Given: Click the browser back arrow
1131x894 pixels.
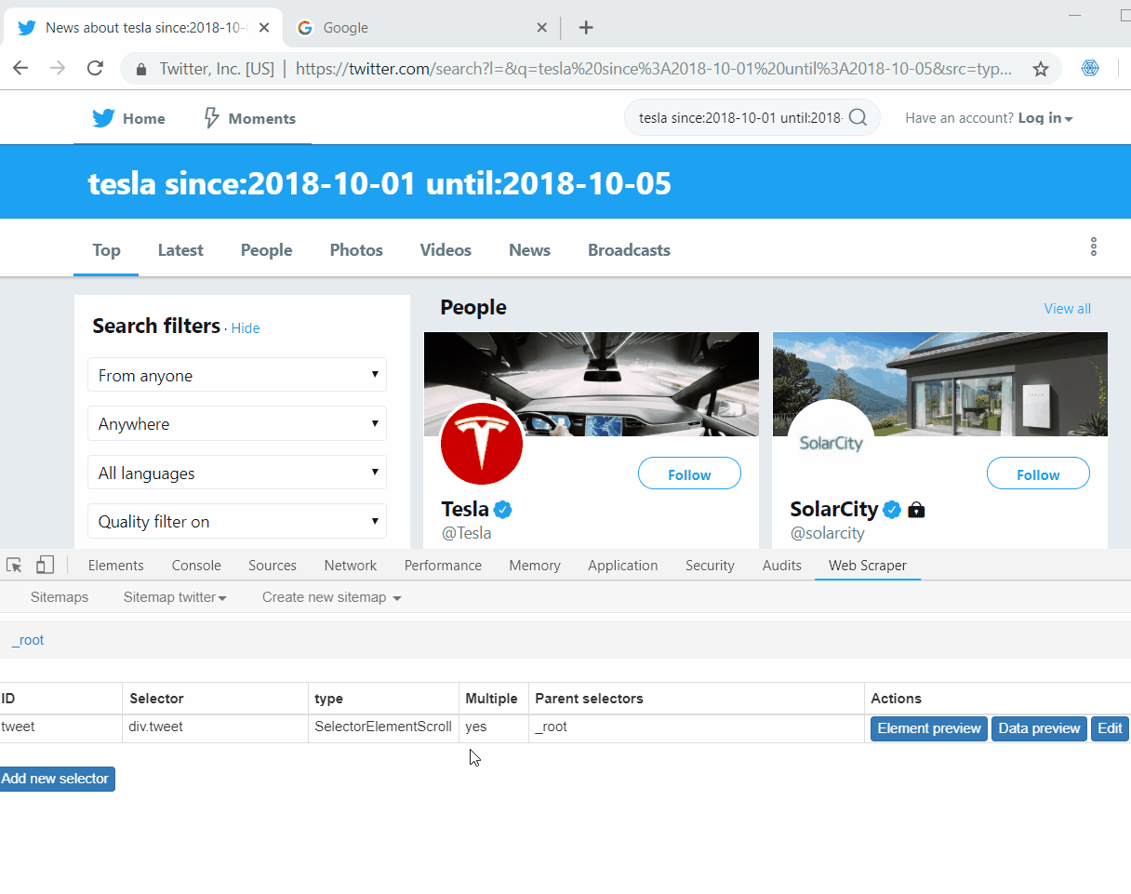Looking at the screenshot, I should point(20,68).
